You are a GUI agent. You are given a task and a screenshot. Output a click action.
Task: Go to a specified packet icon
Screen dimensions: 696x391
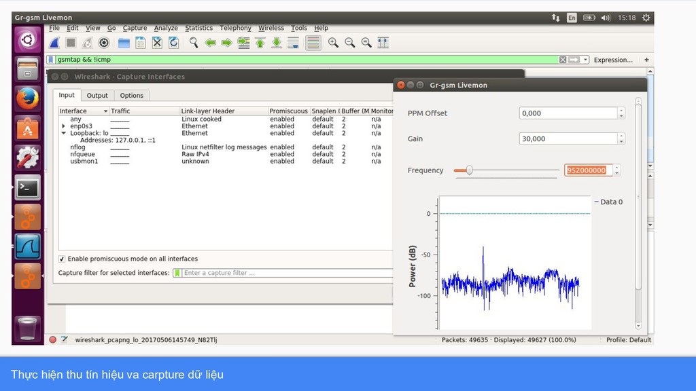[x=243, y=43]
